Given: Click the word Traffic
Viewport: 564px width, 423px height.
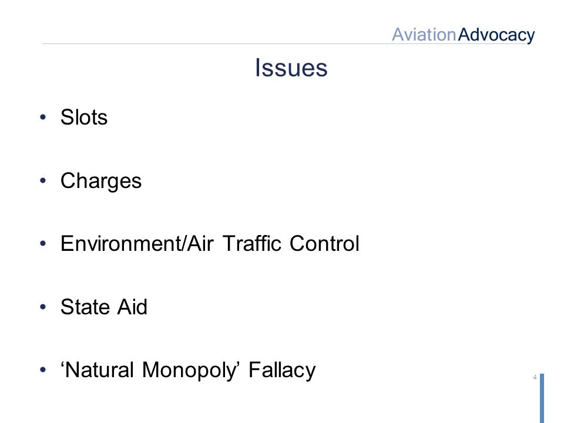Looking at the screenshot, I should [x=252, y=243].
